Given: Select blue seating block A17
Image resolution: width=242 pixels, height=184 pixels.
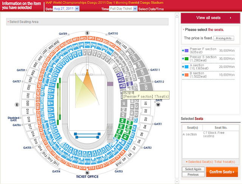Looking at the screenshot, I should pyautogui.click(x=75, y=152).
